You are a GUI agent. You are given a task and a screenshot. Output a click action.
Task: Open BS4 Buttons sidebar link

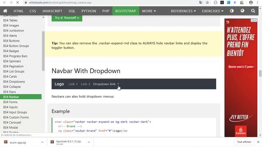[11, 41]
